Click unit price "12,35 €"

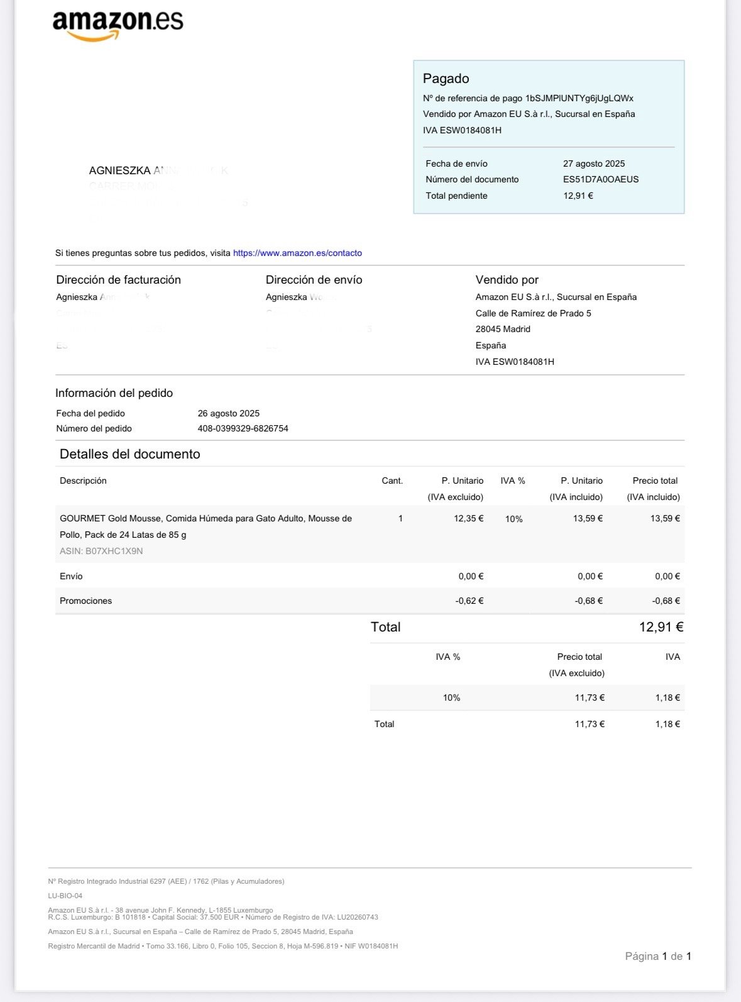click(x=468, y=518)
